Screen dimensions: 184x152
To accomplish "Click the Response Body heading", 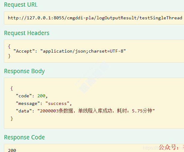I will coord(24,71).
